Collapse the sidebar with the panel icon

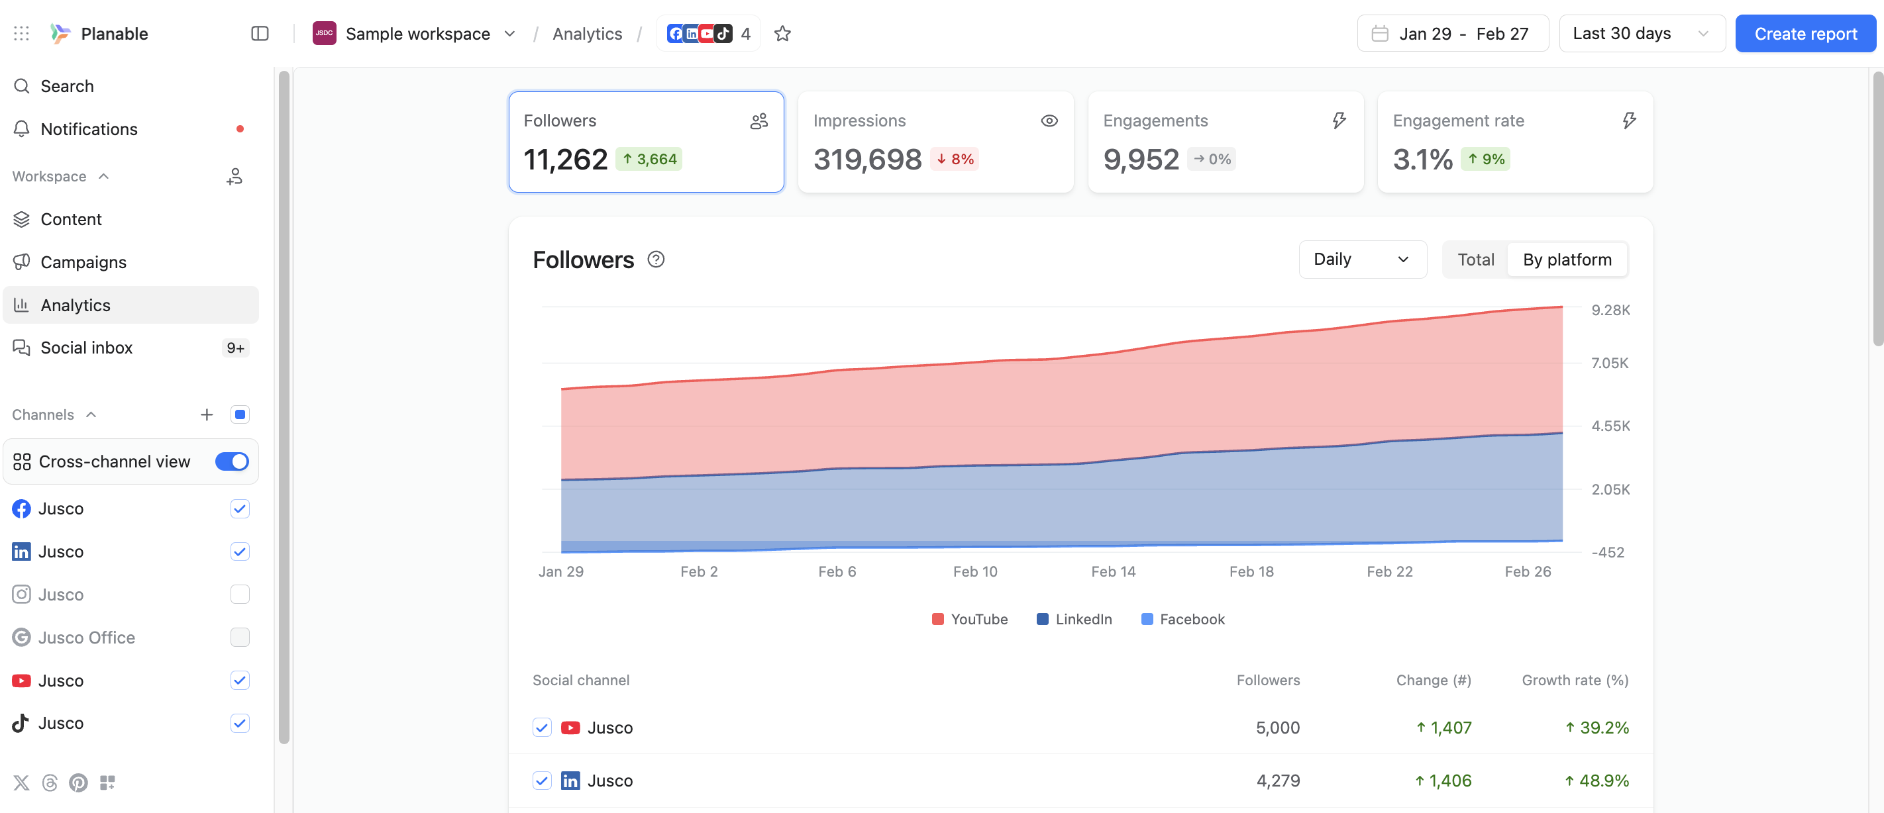[260, 34]
